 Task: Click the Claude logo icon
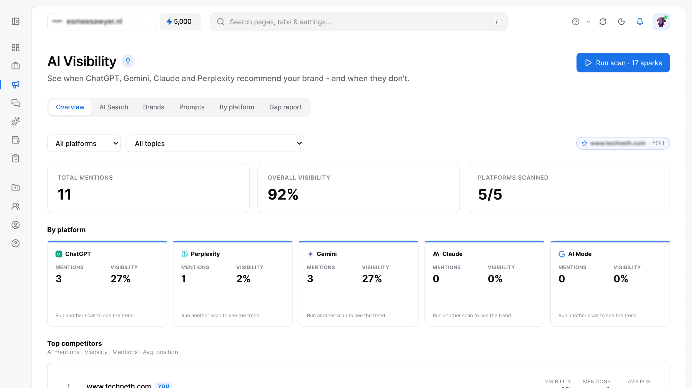tap(436, 254)
